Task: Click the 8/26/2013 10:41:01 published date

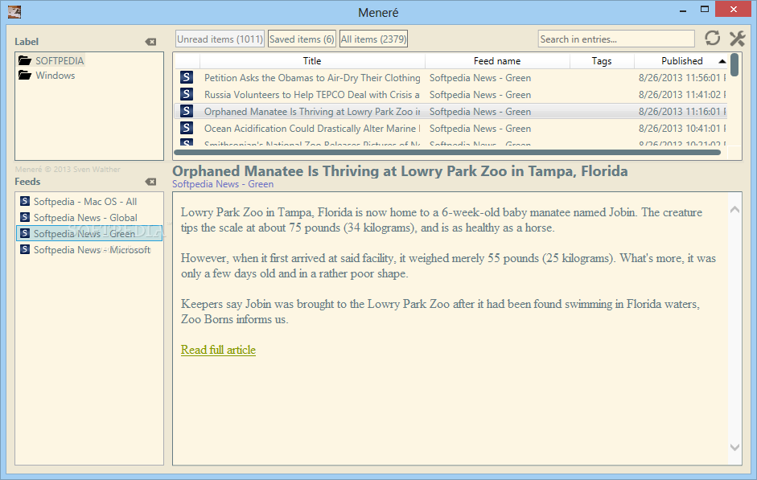Action: pyautogui.click(x=681, y=129)
